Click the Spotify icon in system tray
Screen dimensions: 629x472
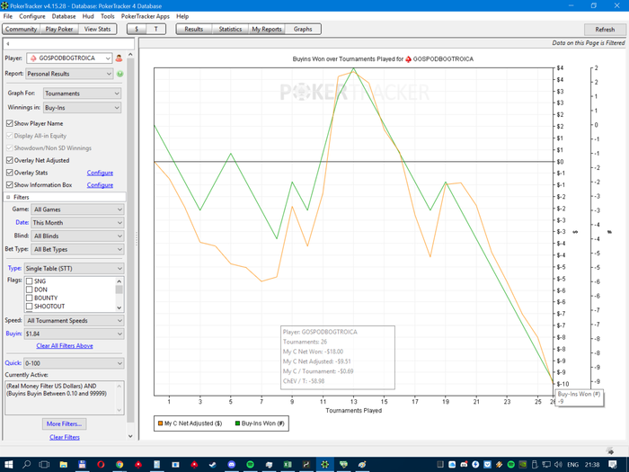[511, 465]
